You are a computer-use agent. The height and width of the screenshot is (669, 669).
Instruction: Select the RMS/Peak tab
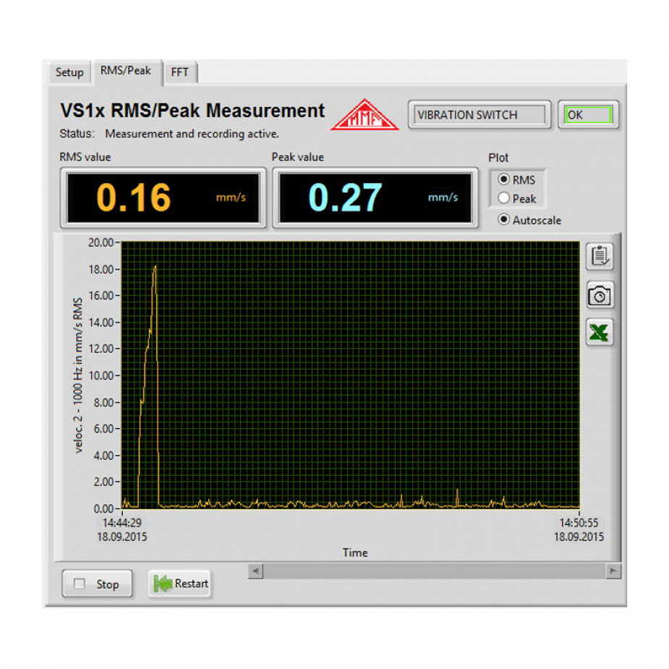point(127,70)
